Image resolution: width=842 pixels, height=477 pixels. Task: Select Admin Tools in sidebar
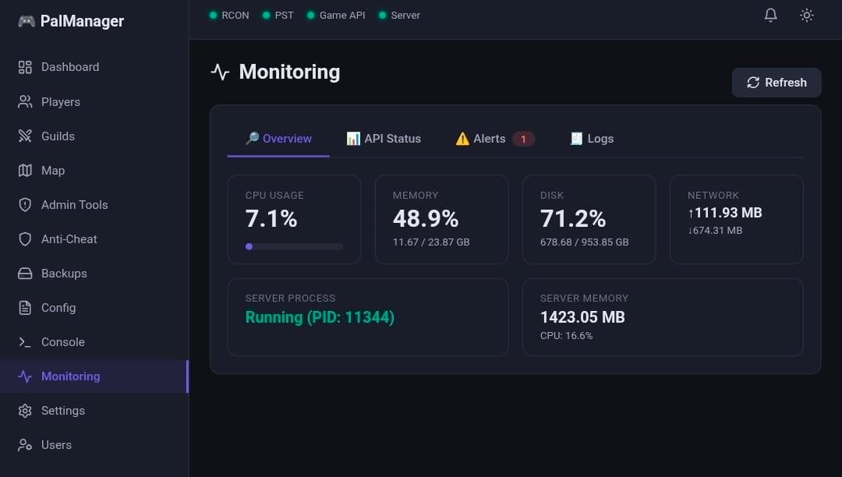[74, 205]
